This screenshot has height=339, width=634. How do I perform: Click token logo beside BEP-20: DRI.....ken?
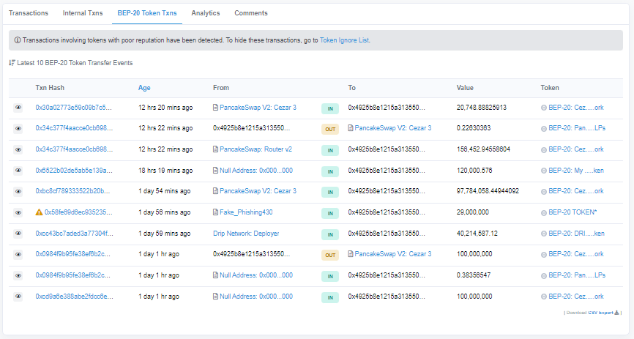[544, 234]
